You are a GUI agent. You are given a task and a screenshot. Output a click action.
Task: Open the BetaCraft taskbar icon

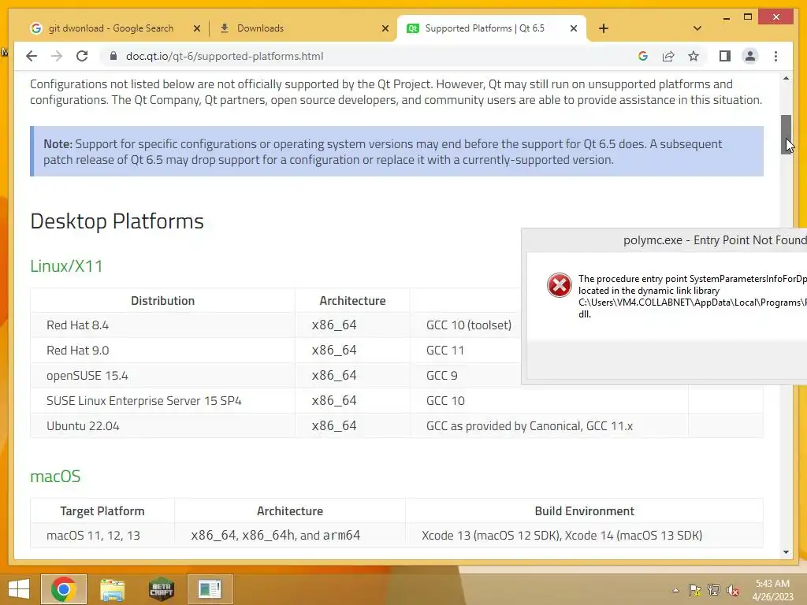161,589
